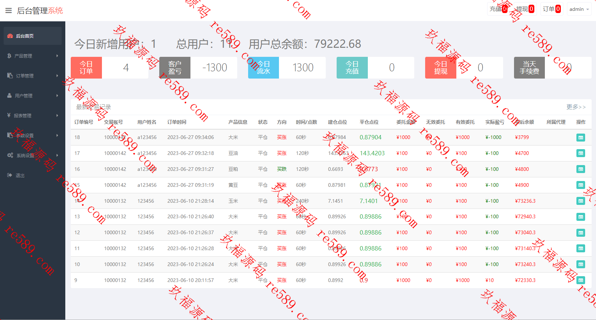
Task: Click the 客户盈亏 stat card
Action: (198, 68)
